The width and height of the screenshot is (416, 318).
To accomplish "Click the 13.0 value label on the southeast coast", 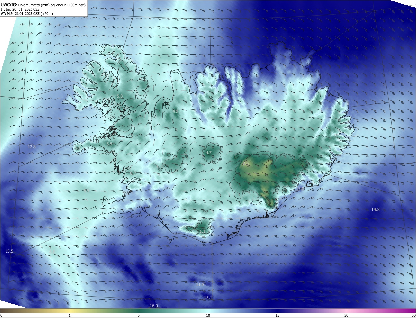I will 300,189.
